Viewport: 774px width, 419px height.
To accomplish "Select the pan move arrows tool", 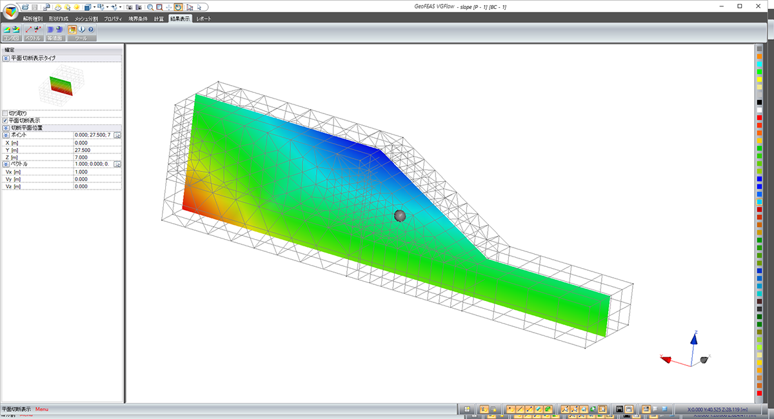I will pyautogui.click(x=169, y=7).
